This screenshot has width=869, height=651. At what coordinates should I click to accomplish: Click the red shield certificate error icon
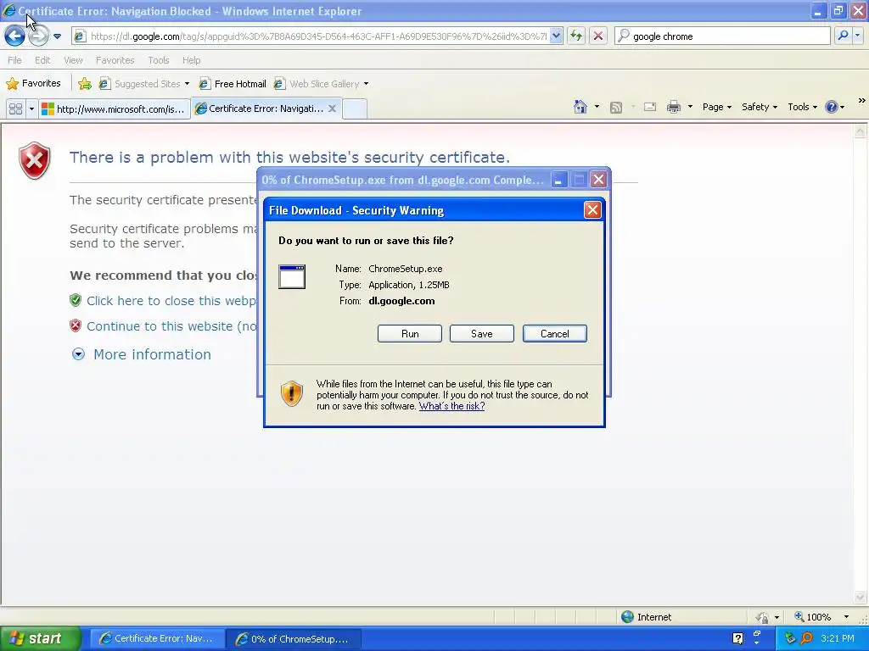34,160
